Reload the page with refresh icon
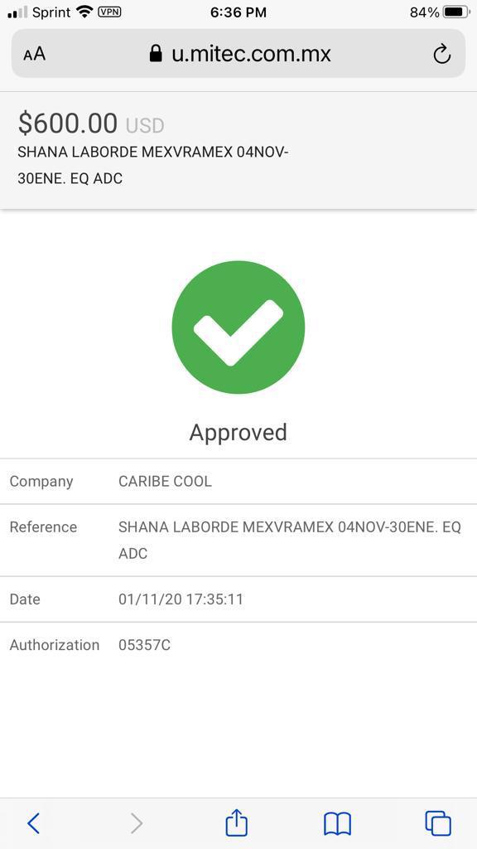This screenshot has height=849, width=477. tap(442, 54)
